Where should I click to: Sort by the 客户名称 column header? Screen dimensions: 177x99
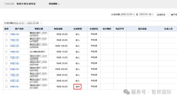pyautogui.click(x=19, y=29)
